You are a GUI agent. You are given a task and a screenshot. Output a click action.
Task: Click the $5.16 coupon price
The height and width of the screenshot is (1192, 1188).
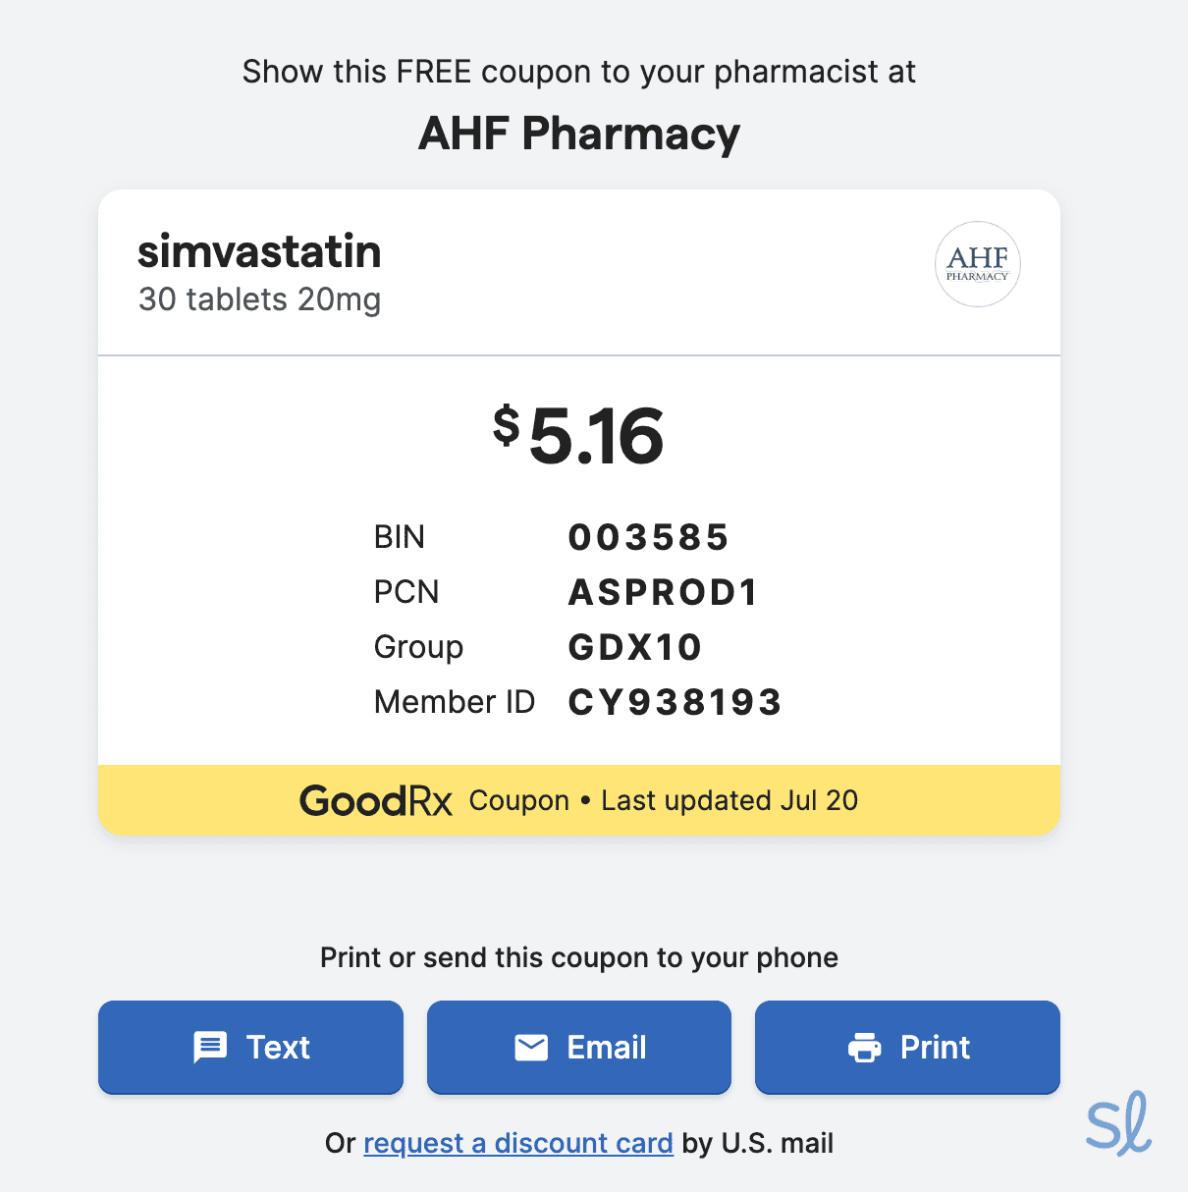[x=579, y=435]
